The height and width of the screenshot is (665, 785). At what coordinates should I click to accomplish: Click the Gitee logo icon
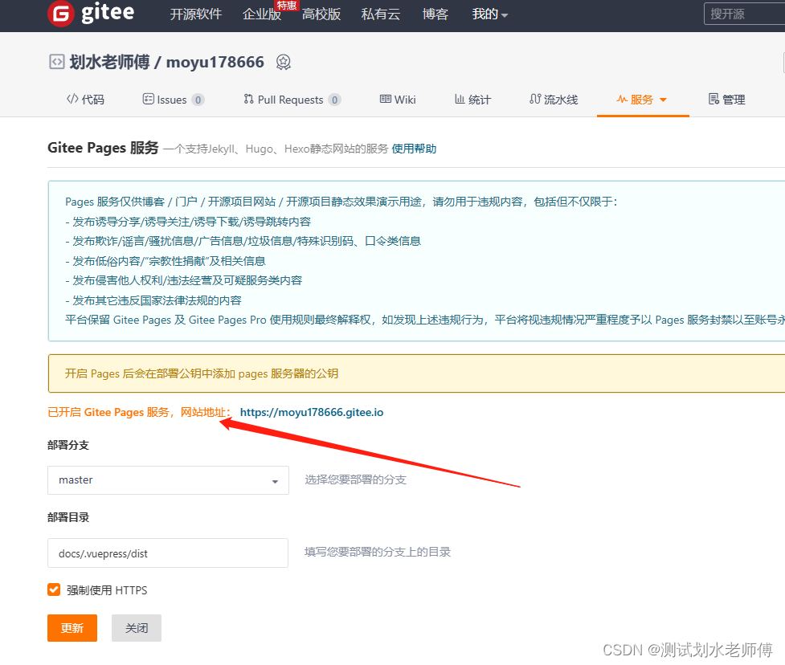[60, 14]
